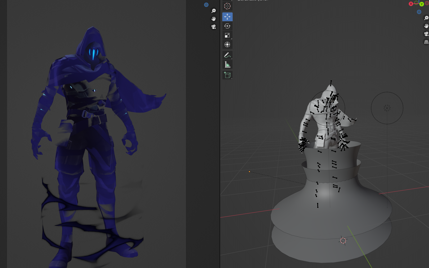Click blue axis circle in left viewport

coord(206,5)
